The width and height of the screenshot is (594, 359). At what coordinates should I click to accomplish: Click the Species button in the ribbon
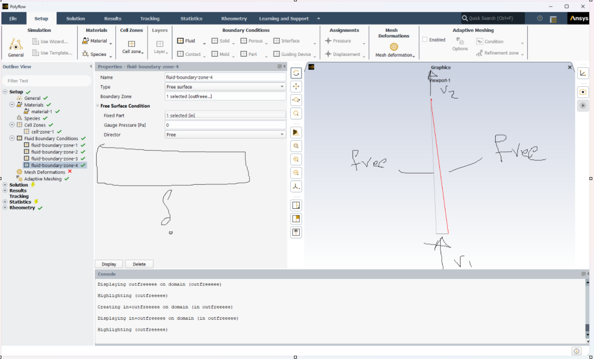95,54
